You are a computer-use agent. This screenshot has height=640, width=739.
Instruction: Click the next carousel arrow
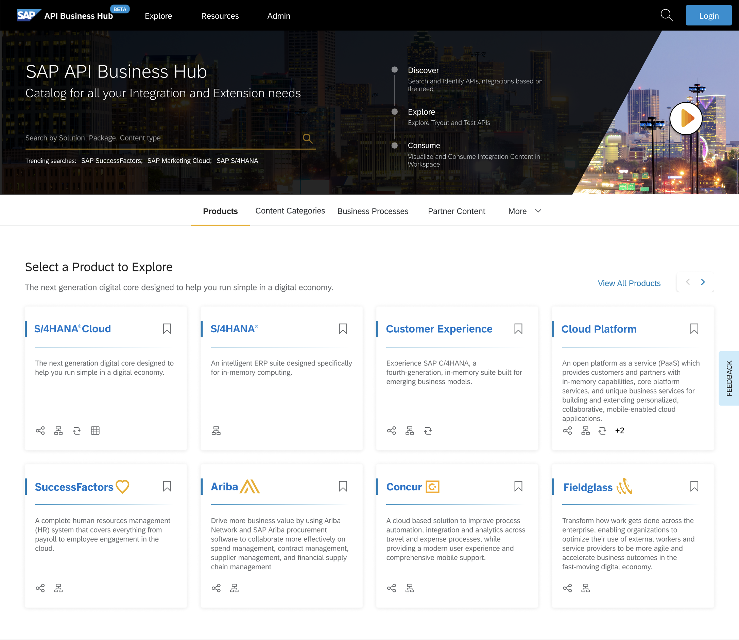[703, 282]
